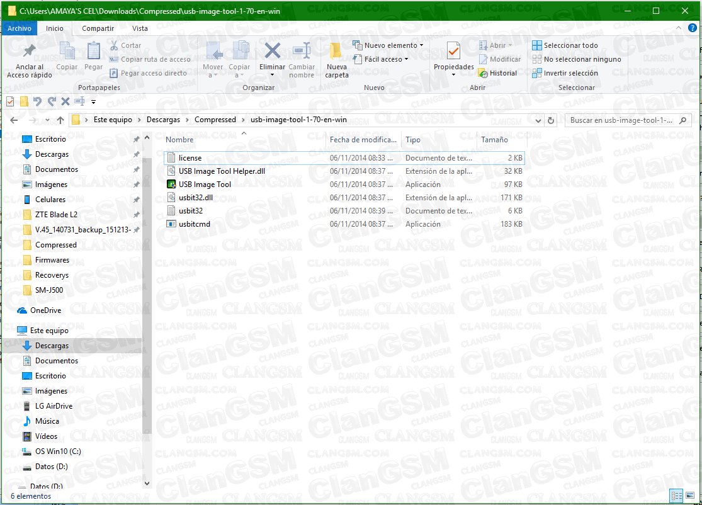
Task: Open the Historial option
Action: pyautogui.click(x=497, y=73)
